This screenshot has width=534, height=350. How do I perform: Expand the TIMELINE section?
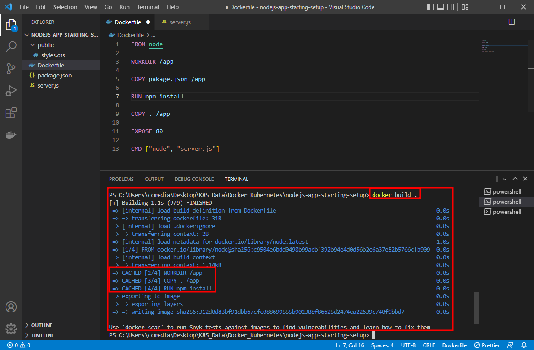point(61,335)
